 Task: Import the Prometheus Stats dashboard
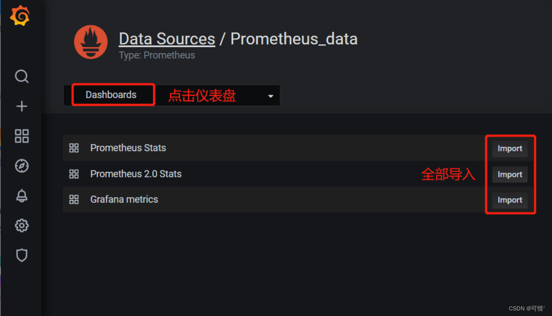(510, 149)
